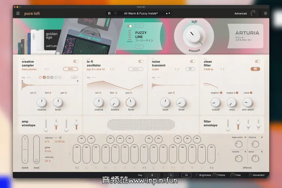The image size is (282, 188).
Task: Toggle the tape echo effect on dot
Action: point(245,137)
